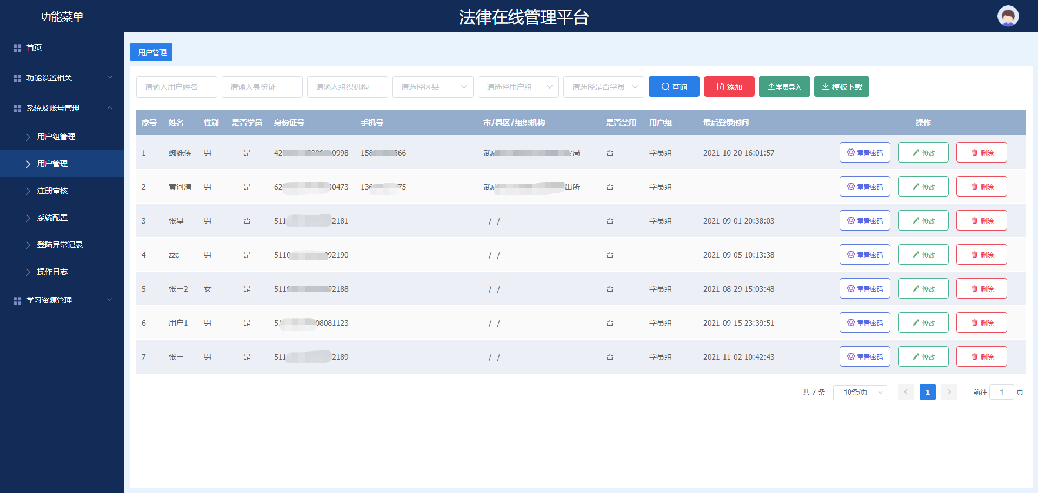This screenshot has width=1038, height=493.
Task: Click the 学习资源管理 grid icon
Action: pyautogui.click(x=17, y=301)
